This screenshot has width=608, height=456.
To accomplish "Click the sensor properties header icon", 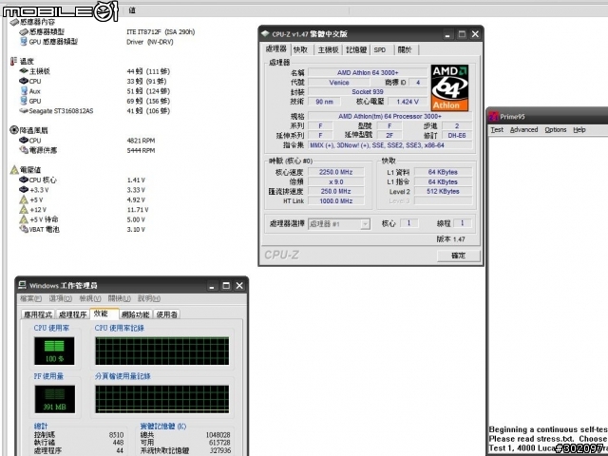I will [14, 23].
